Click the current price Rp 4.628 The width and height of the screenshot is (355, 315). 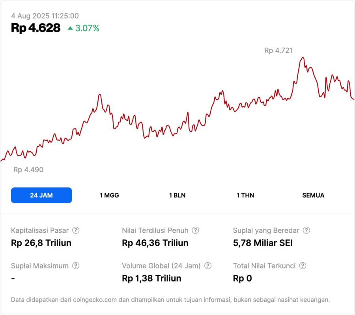[36, 28]
